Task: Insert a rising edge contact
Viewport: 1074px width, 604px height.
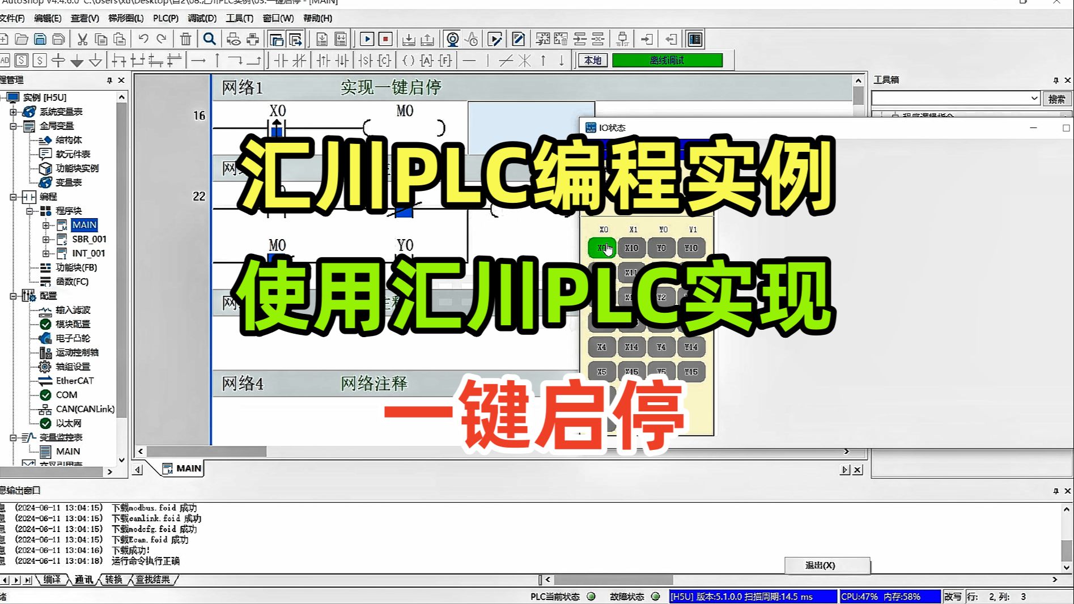Action: point(323,60)
